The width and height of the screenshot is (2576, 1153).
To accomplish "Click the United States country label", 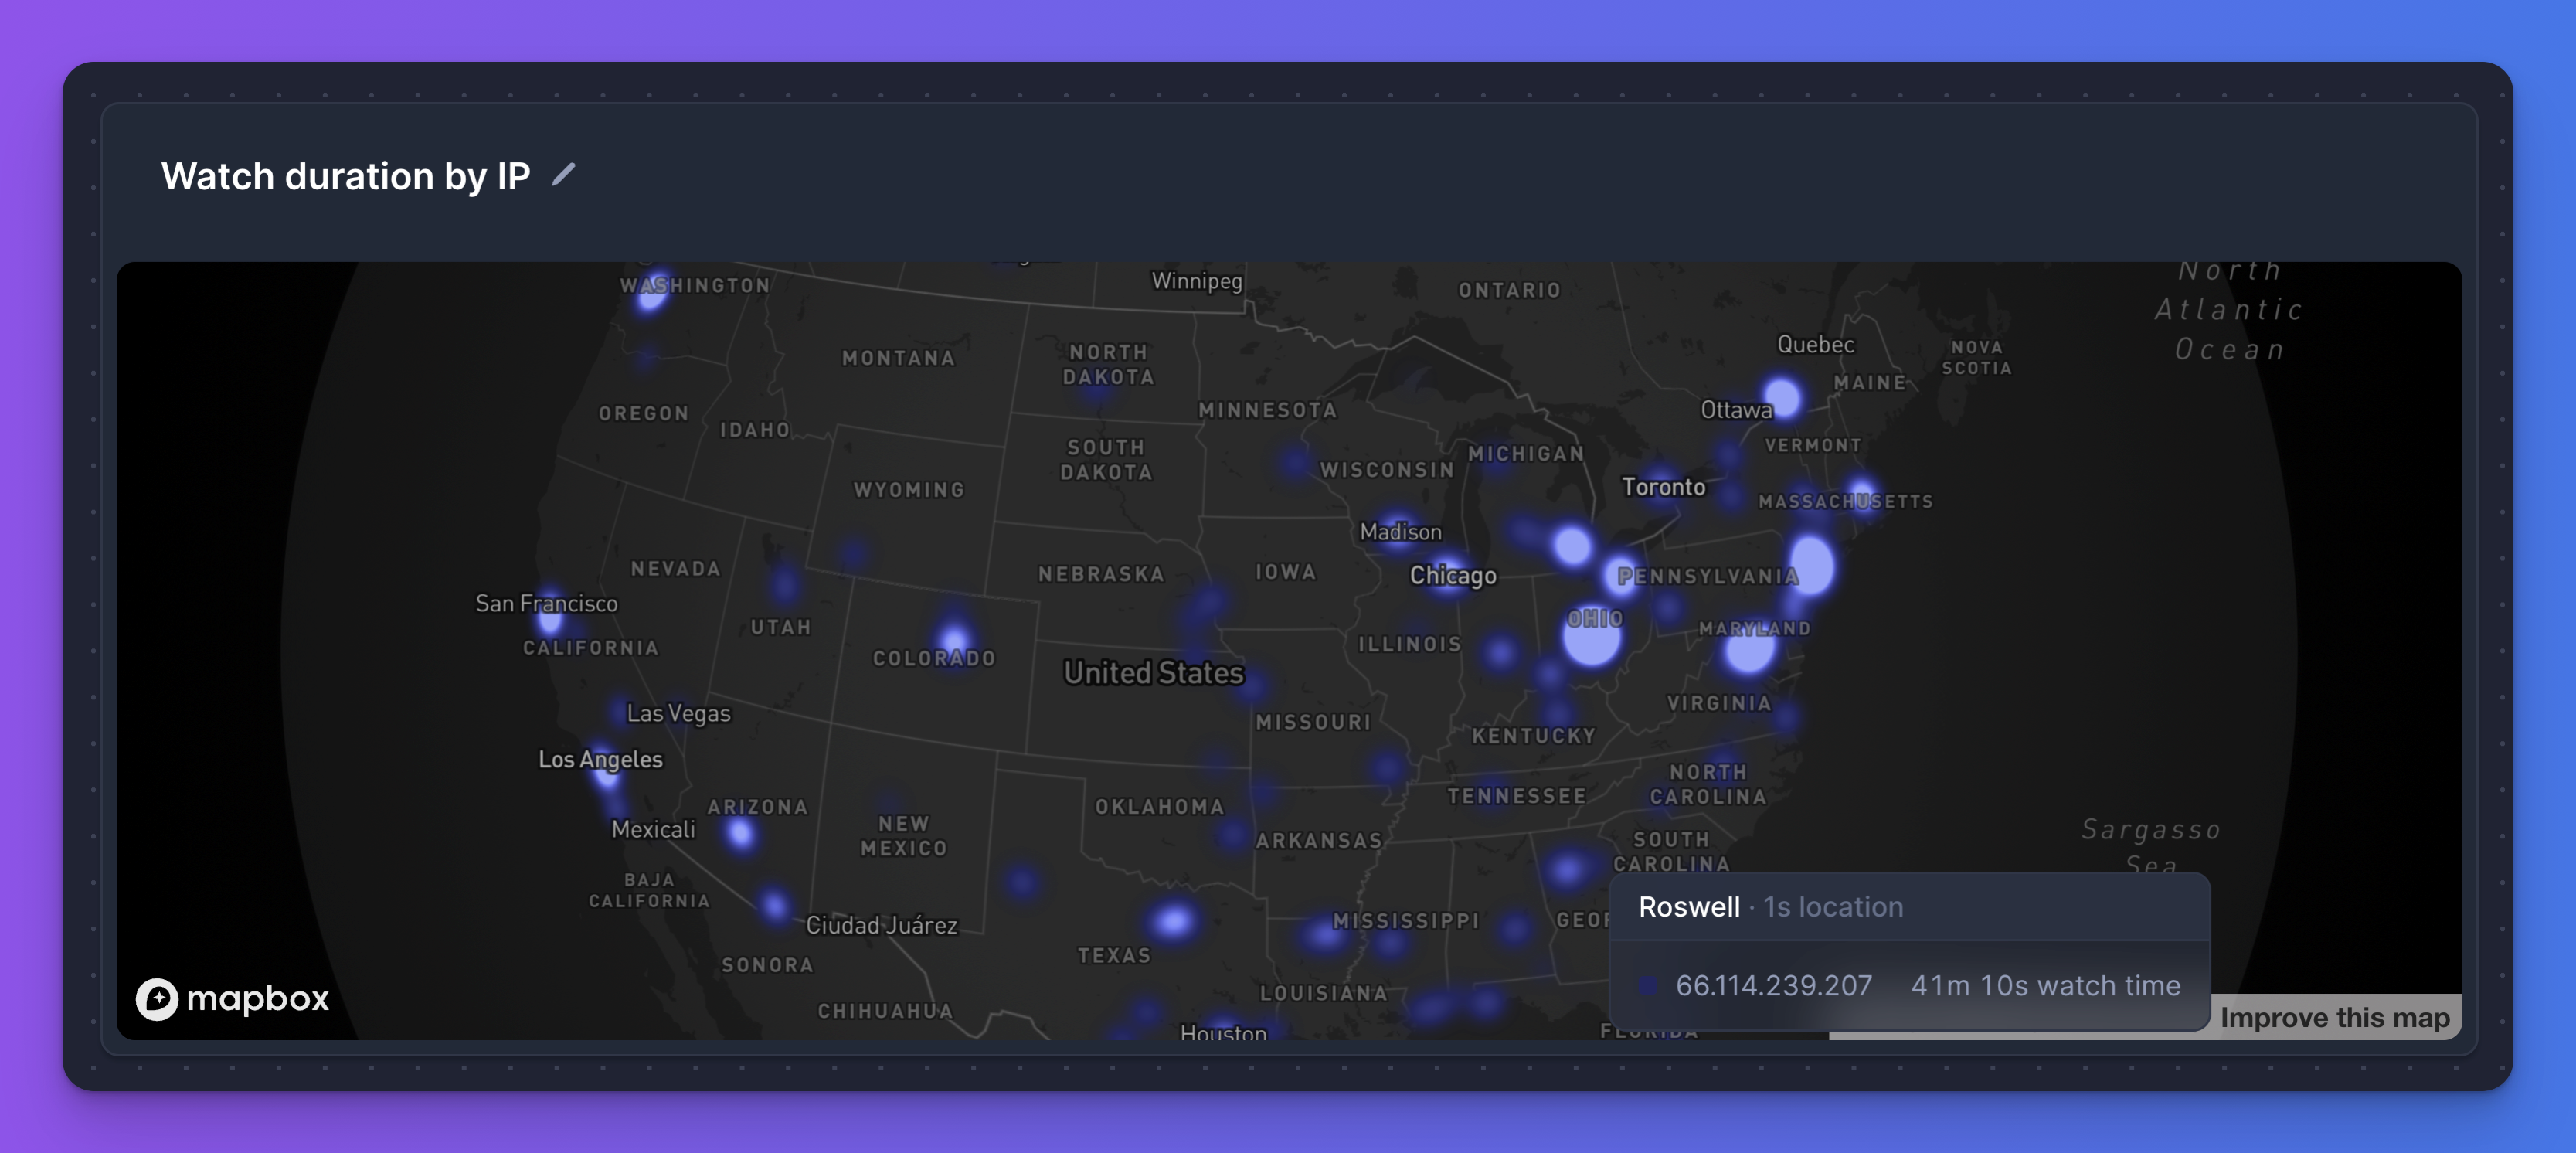I will (x=1153, y=673).
